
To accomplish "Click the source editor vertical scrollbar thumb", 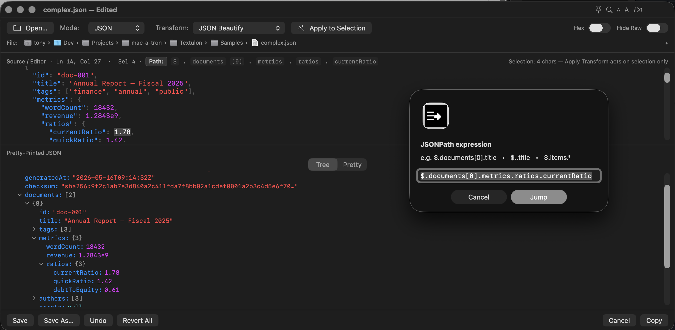I will point(667,78).
